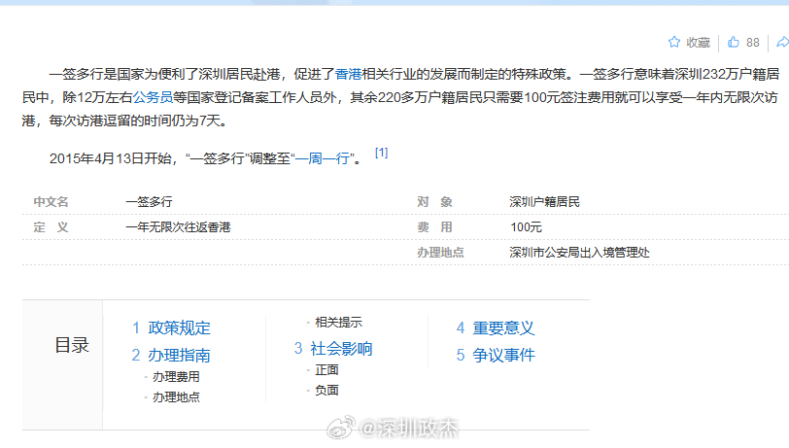Click the share arrow icon
Viewport: 789px width, 448px height.
[x=782, y=42]
